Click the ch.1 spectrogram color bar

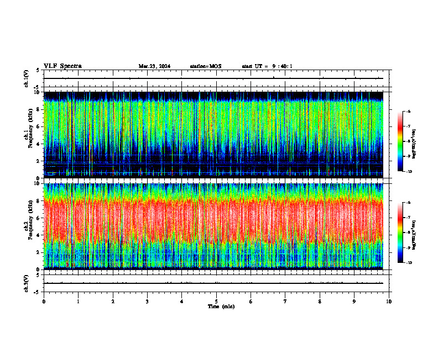(400, 141)
